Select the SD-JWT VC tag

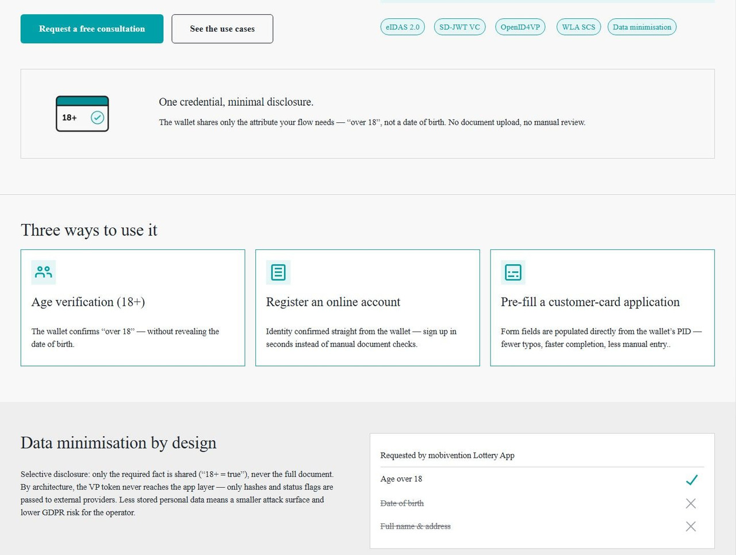[x=459, y=27]
